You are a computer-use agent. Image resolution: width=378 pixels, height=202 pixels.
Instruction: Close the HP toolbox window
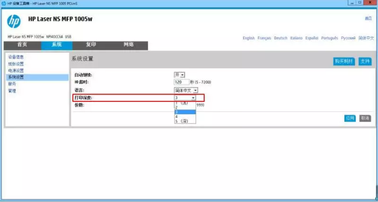[370, 2]
